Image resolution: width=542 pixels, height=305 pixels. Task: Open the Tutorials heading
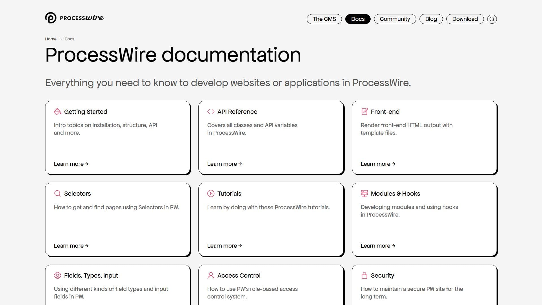pyautogui.click(x=229, y=193)
